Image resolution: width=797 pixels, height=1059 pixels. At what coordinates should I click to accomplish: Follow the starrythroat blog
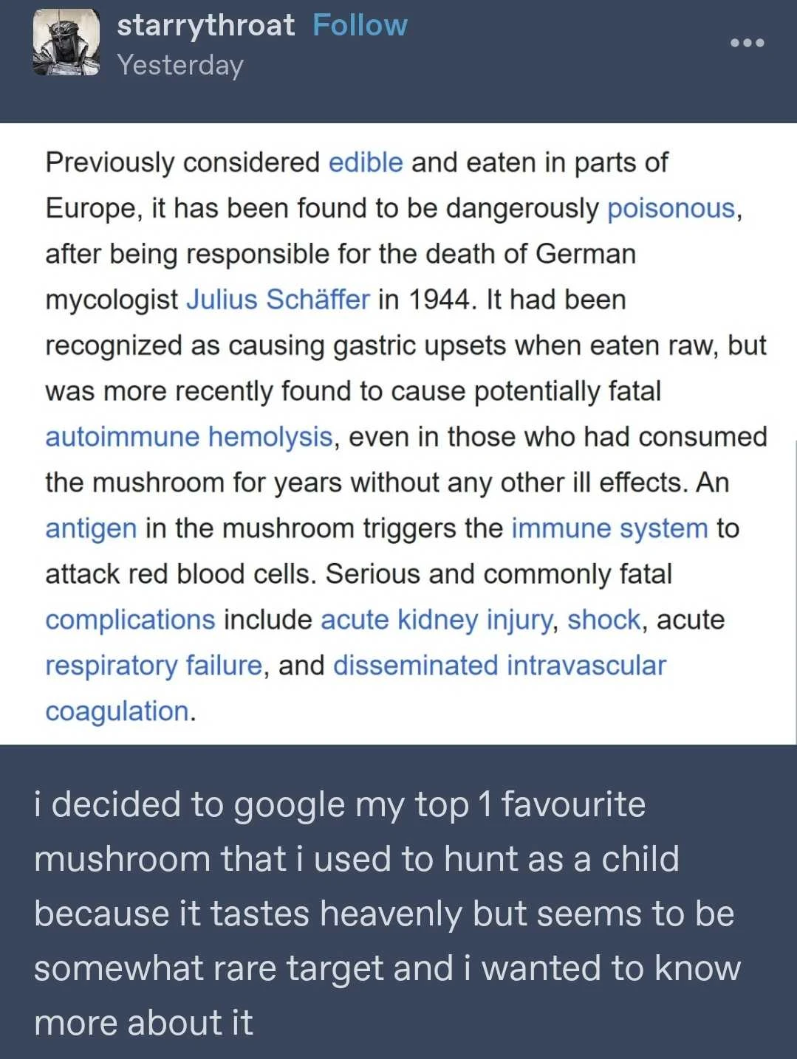tap(360, 25)
